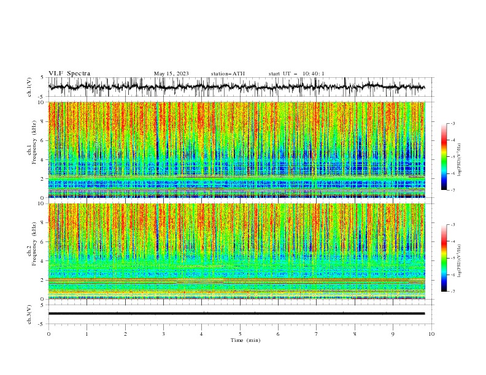Click the 'ch.1(V)' waveform axis label
Screen dimensions: 486x375
pyautogui.click(x=29, y=87)
